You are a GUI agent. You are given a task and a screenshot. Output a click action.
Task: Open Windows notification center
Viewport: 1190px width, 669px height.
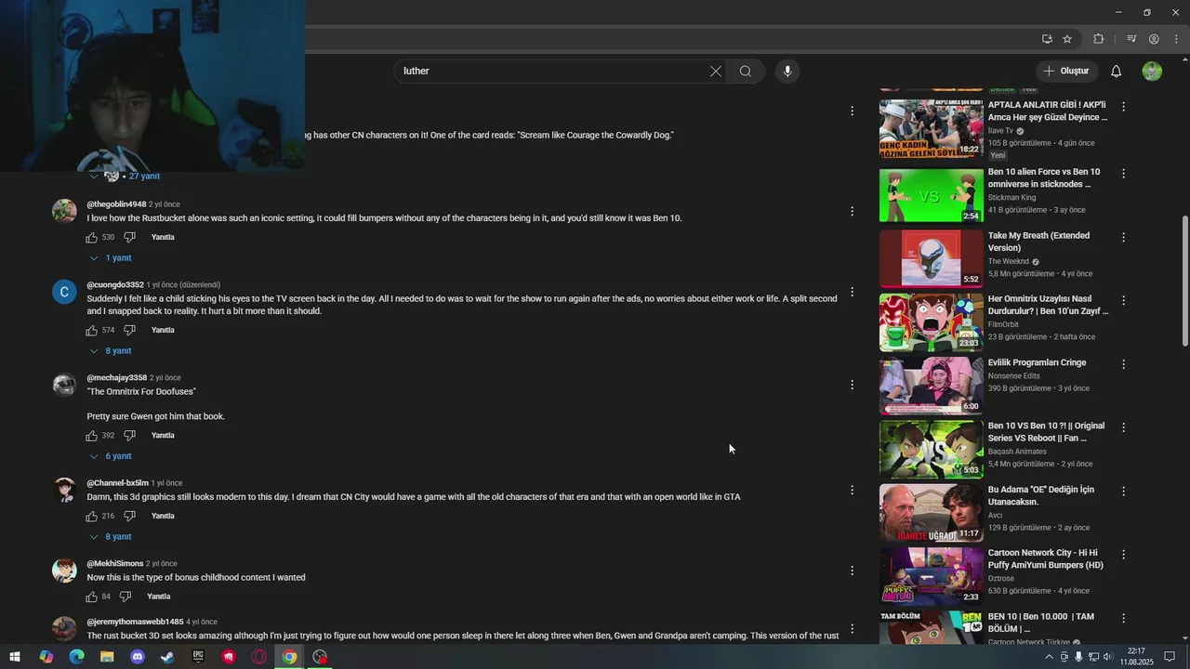pyautogui.click(x=1170, y=657)
